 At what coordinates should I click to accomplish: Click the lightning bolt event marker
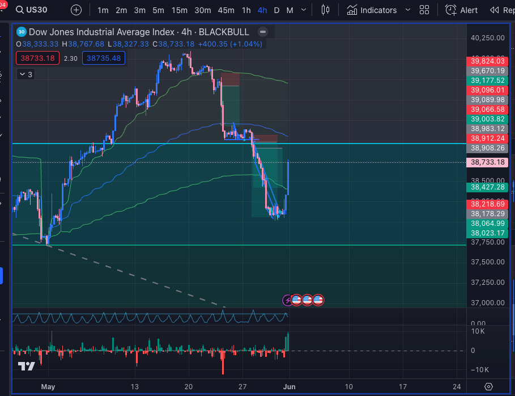click(288, 300)
